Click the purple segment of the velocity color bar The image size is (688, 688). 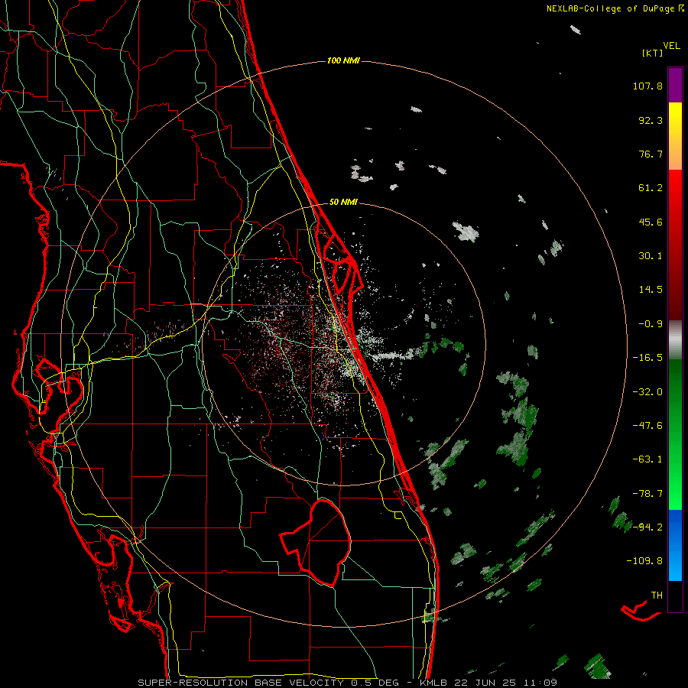click(675, 85)
